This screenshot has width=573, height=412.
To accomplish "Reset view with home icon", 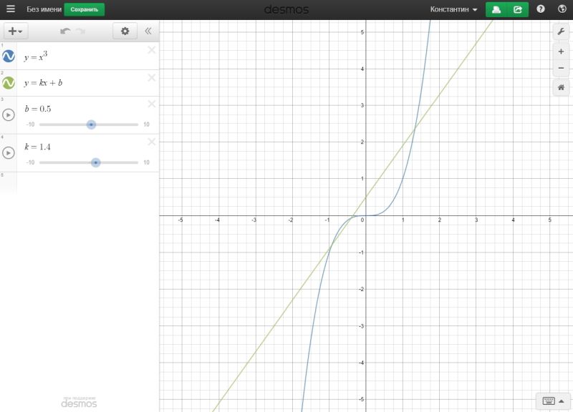I will click(561, 87).
